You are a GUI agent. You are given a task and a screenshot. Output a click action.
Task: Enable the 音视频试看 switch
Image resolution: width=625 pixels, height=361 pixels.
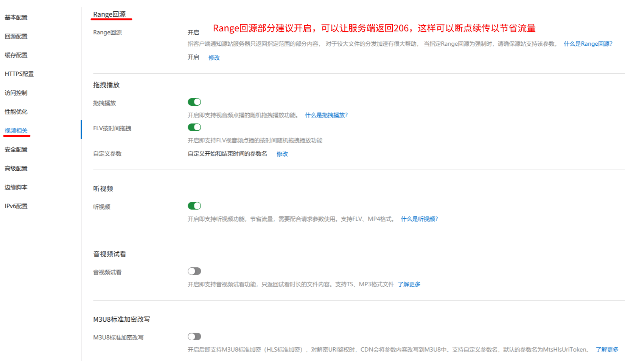194,271
